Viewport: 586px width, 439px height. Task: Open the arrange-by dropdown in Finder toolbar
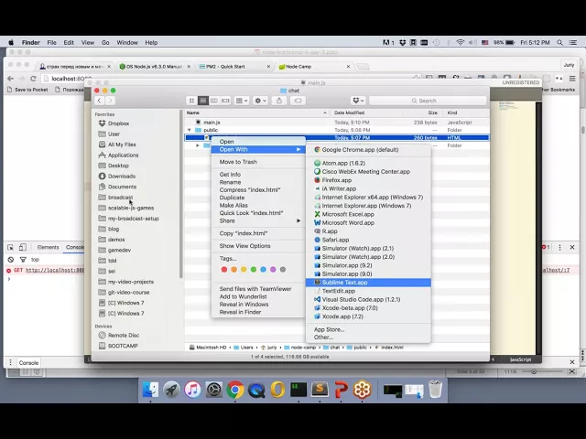coord(242,101)
